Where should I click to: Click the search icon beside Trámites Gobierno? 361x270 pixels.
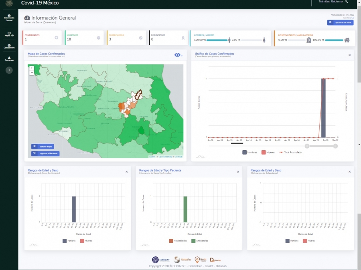pyautogui.click(x=347, y=2)
